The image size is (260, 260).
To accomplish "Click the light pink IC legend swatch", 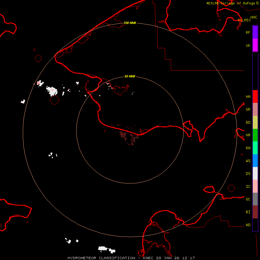I will point(255,186).
